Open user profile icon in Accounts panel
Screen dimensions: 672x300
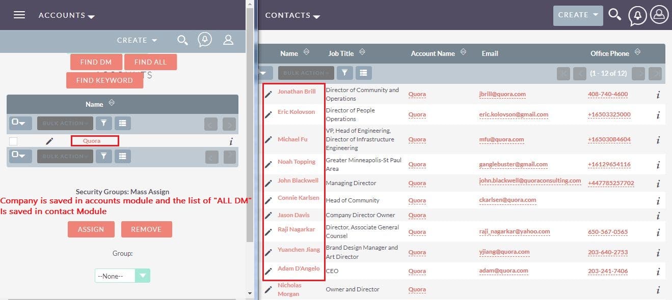228,40
